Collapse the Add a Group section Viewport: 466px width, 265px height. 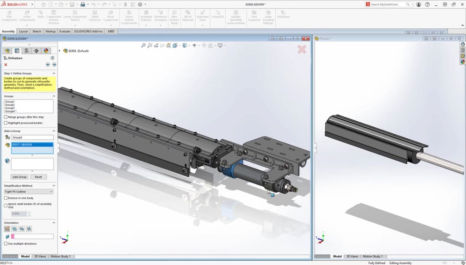click(x=54, y=131)
